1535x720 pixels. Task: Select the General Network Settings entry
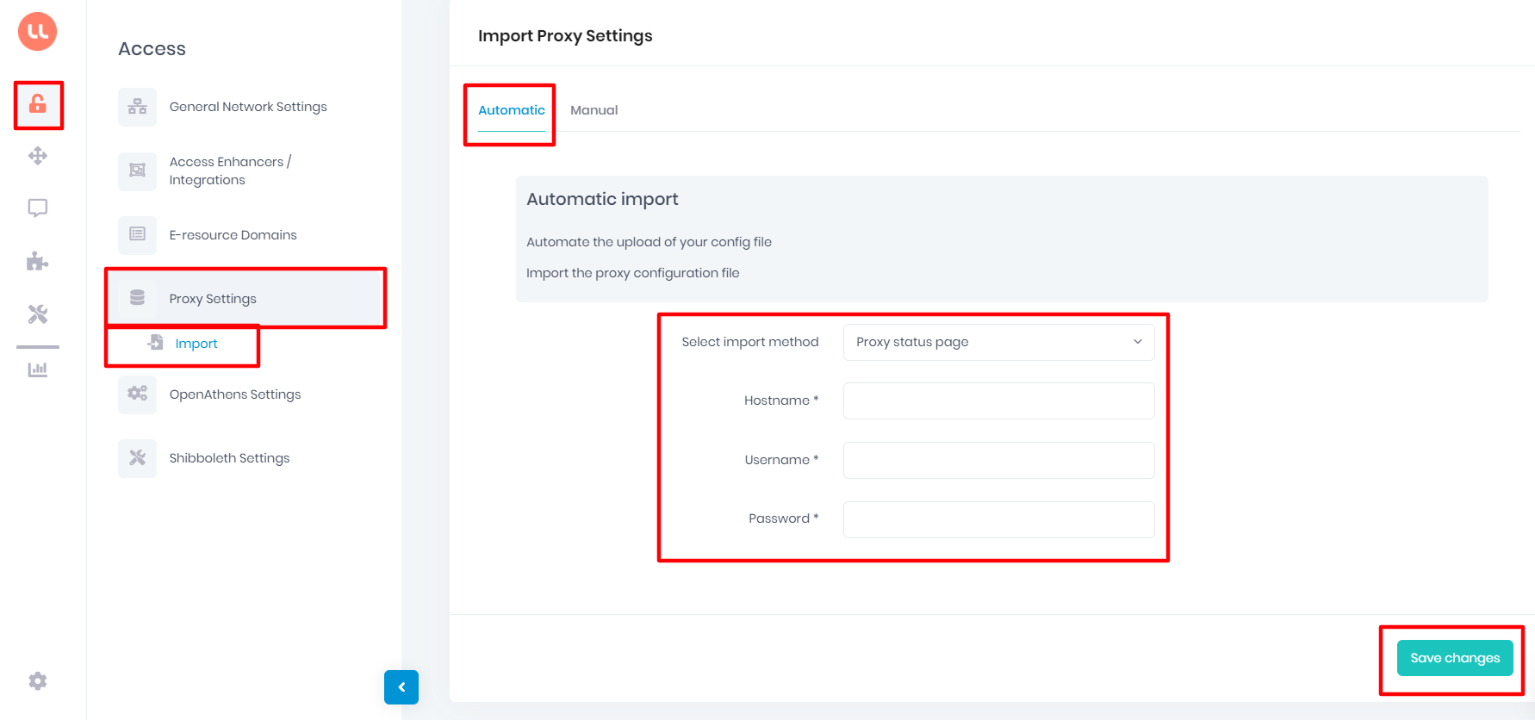(x=248, y=106)
